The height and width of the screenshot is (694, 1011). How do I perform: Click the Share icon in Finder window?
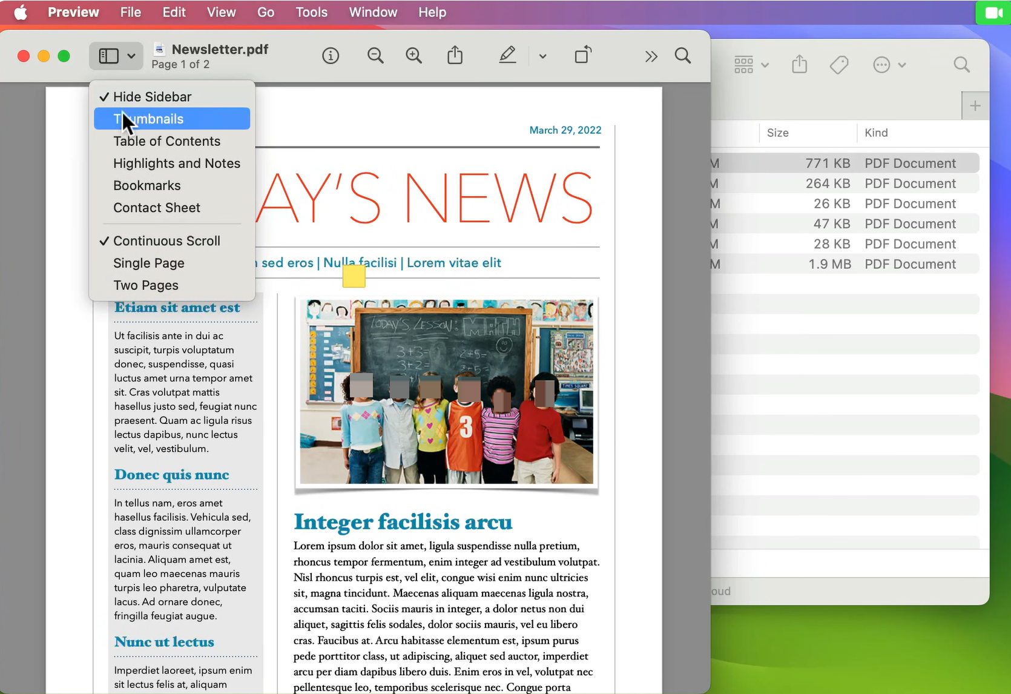[800, 64]
